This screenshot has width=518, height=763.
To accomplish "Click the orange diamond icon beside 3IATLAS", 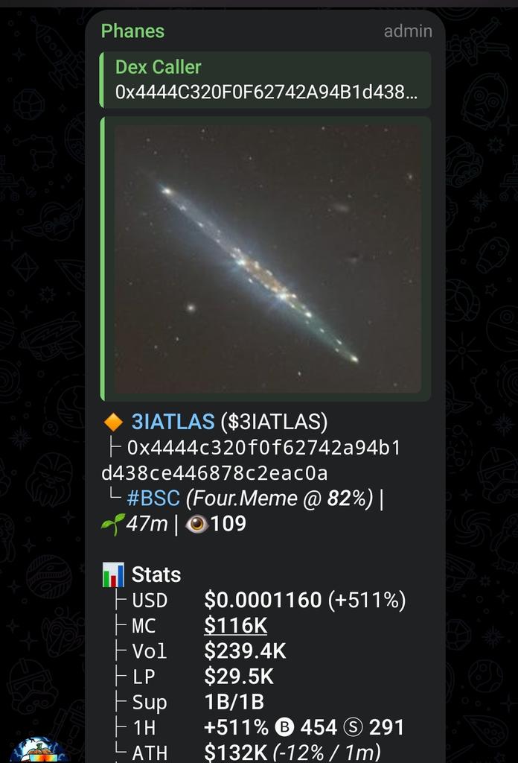I will (x=113, y=422).
